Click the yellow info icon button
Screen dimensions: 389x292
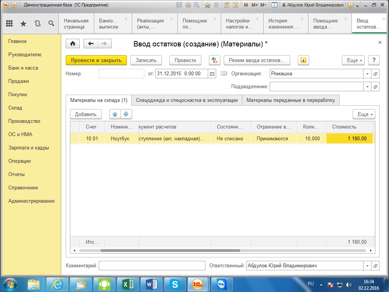[303, 60]
